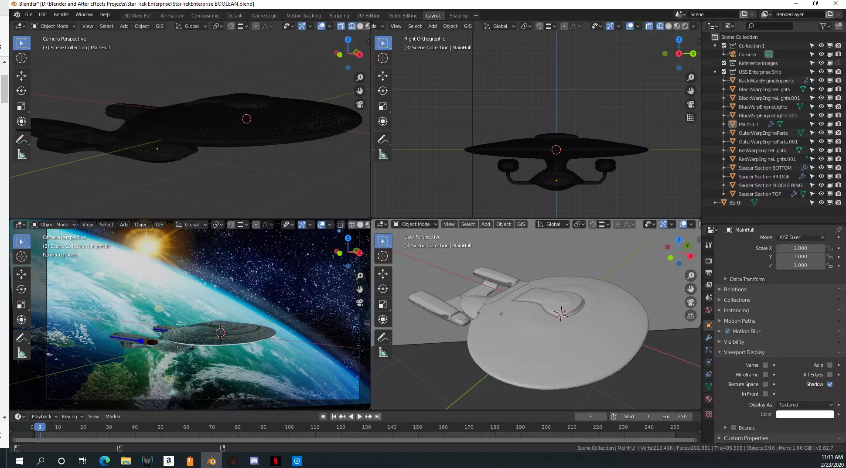The width and height of the screenshot is (846, 468).
Task: Jump to the timeline end frame
Action: [x=378, y=417]
